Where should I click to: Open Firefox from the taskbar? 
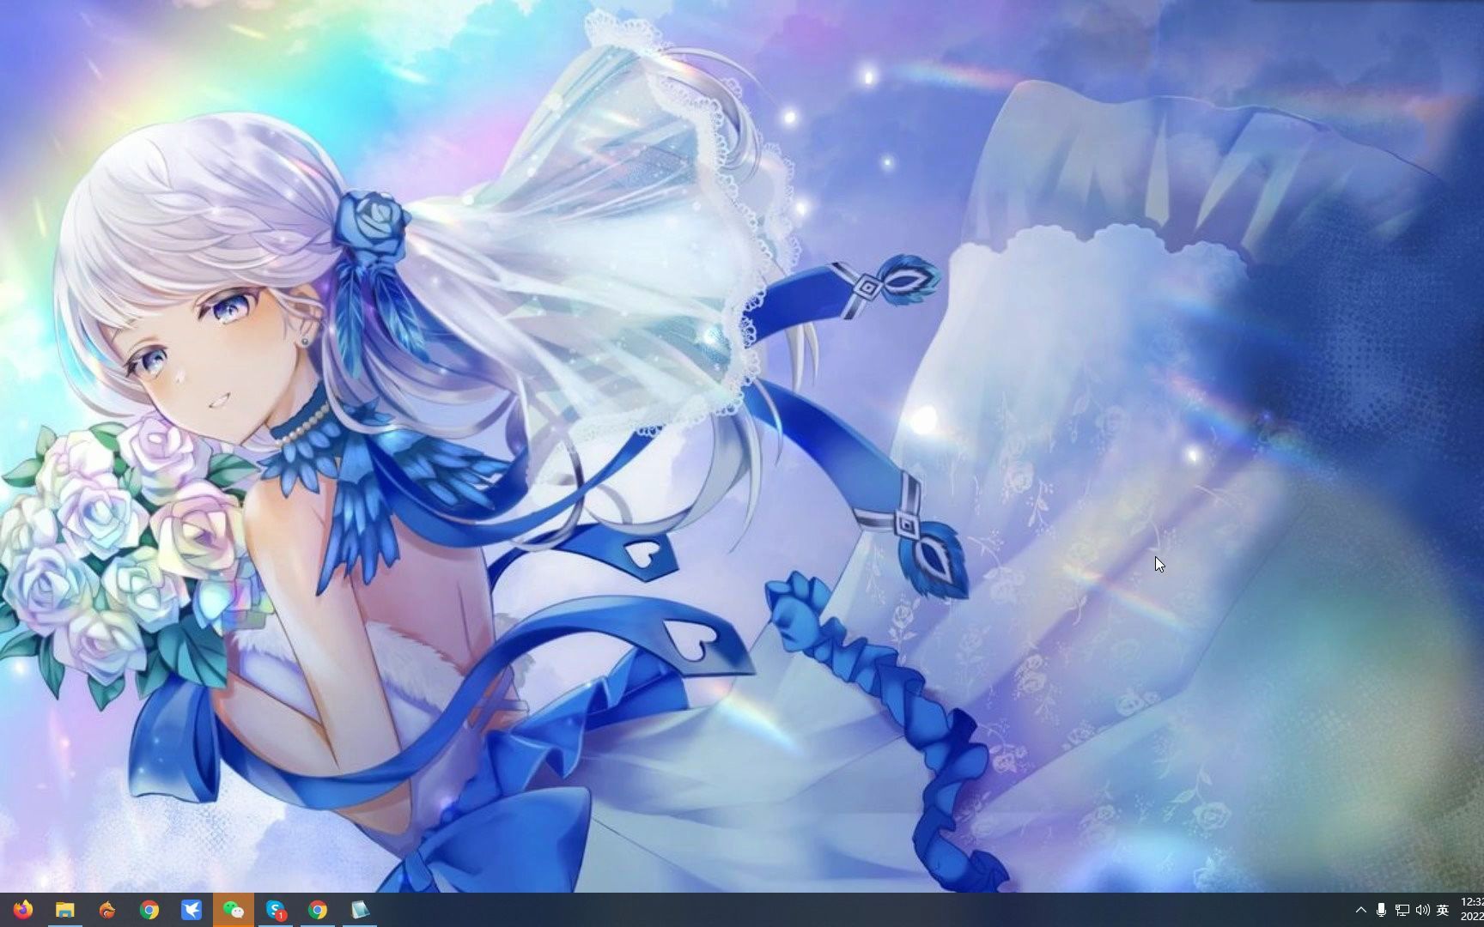coord(23,910)
